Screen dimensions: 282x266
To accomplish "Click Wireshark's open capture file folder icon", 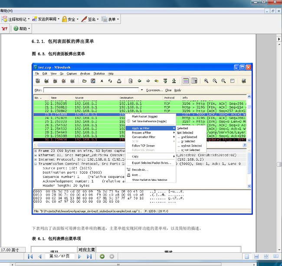I will (x=84, y=81).
